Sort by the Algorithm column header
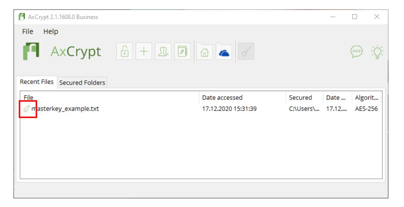Viewport: 404px width, 207px height. click(x=367, y=97)
